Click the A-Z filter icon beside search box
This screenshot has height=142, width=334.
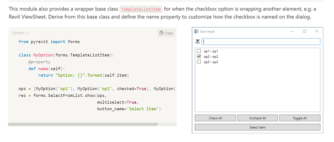[x=197, y=42]
